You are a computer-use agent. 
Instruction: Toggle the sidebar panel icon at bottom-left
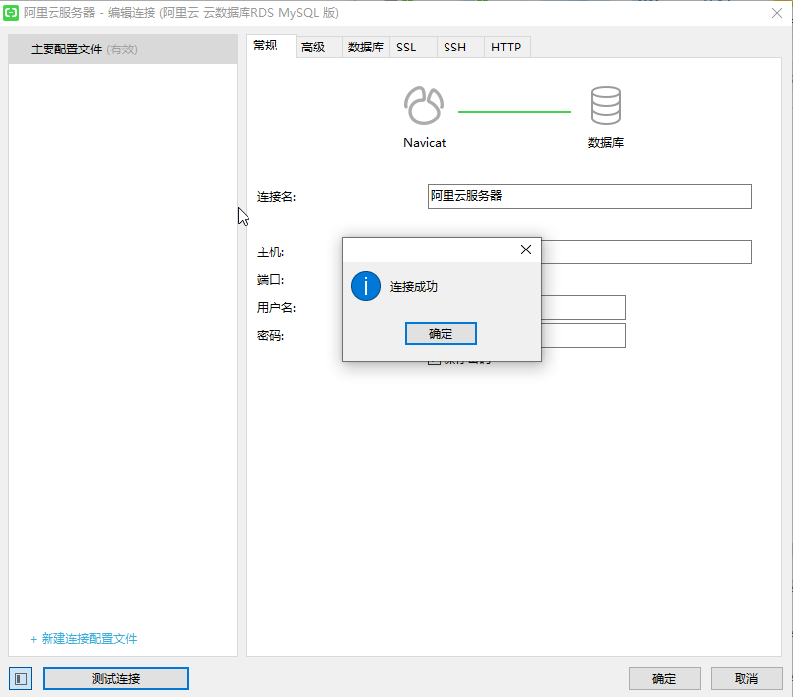[20, 679]
